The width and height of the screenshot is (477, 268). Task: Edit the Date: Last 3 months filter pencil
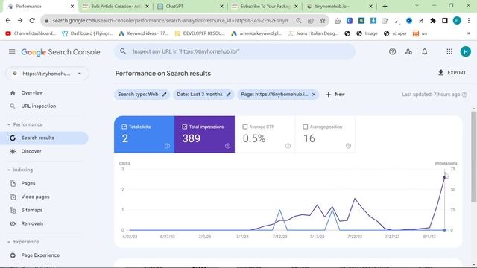pyautogui.click(x=229, y=95)
